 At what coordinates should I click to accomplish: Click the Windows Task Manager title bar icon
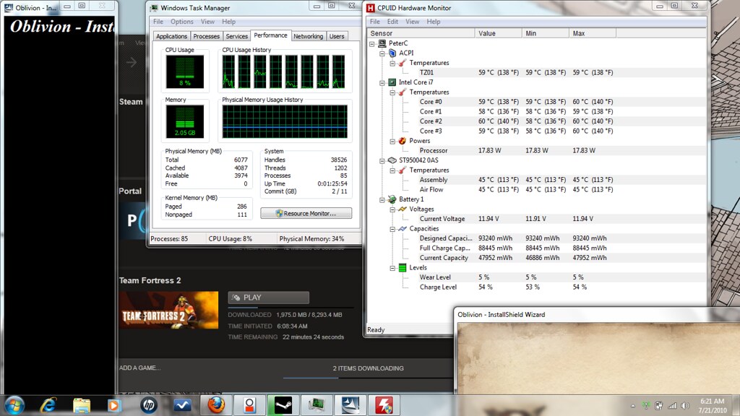tap(154, 8)
